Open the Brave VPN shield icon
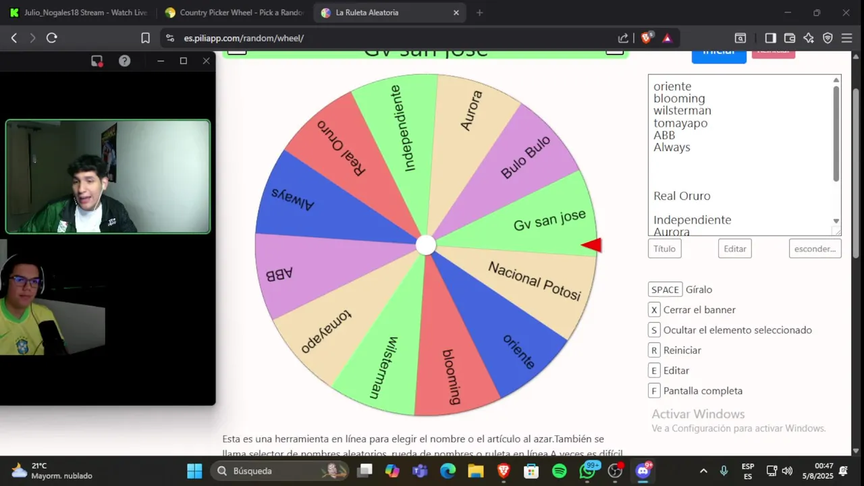This screenshot has width=864, height=486. 828,38
